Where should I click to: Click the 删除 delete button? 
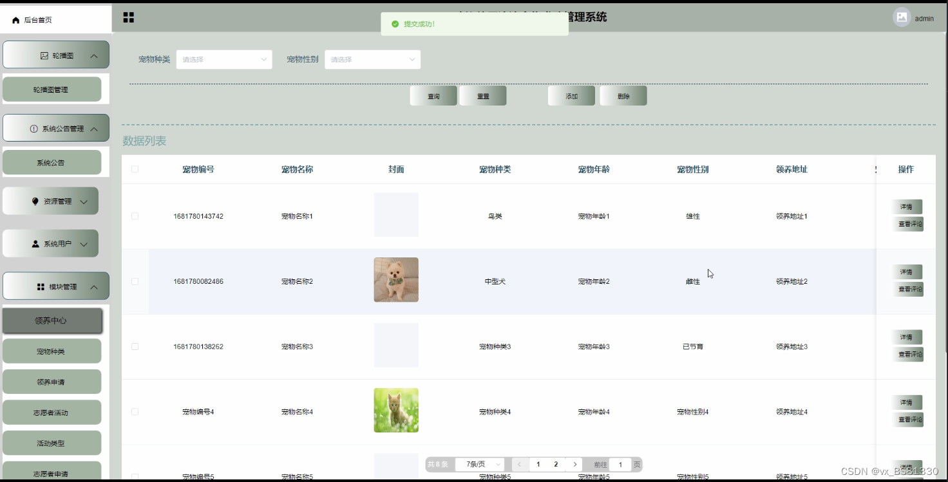623,96
